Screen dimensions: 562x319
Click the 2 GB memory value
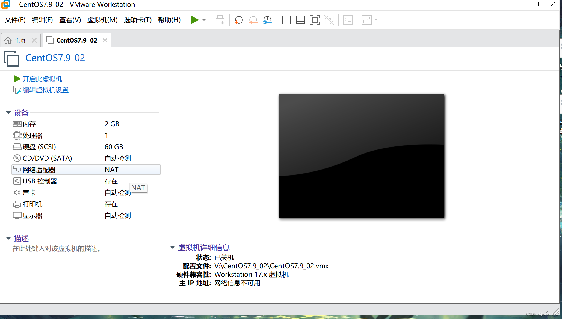click(112, 124)
